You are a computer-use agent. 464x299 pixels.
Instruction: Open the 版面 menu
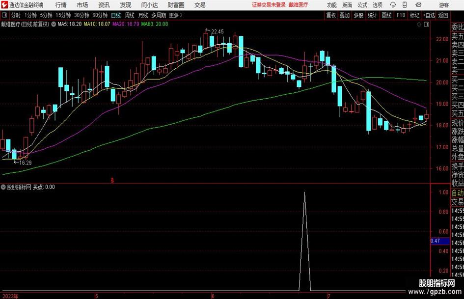click(x=347, y=5)
